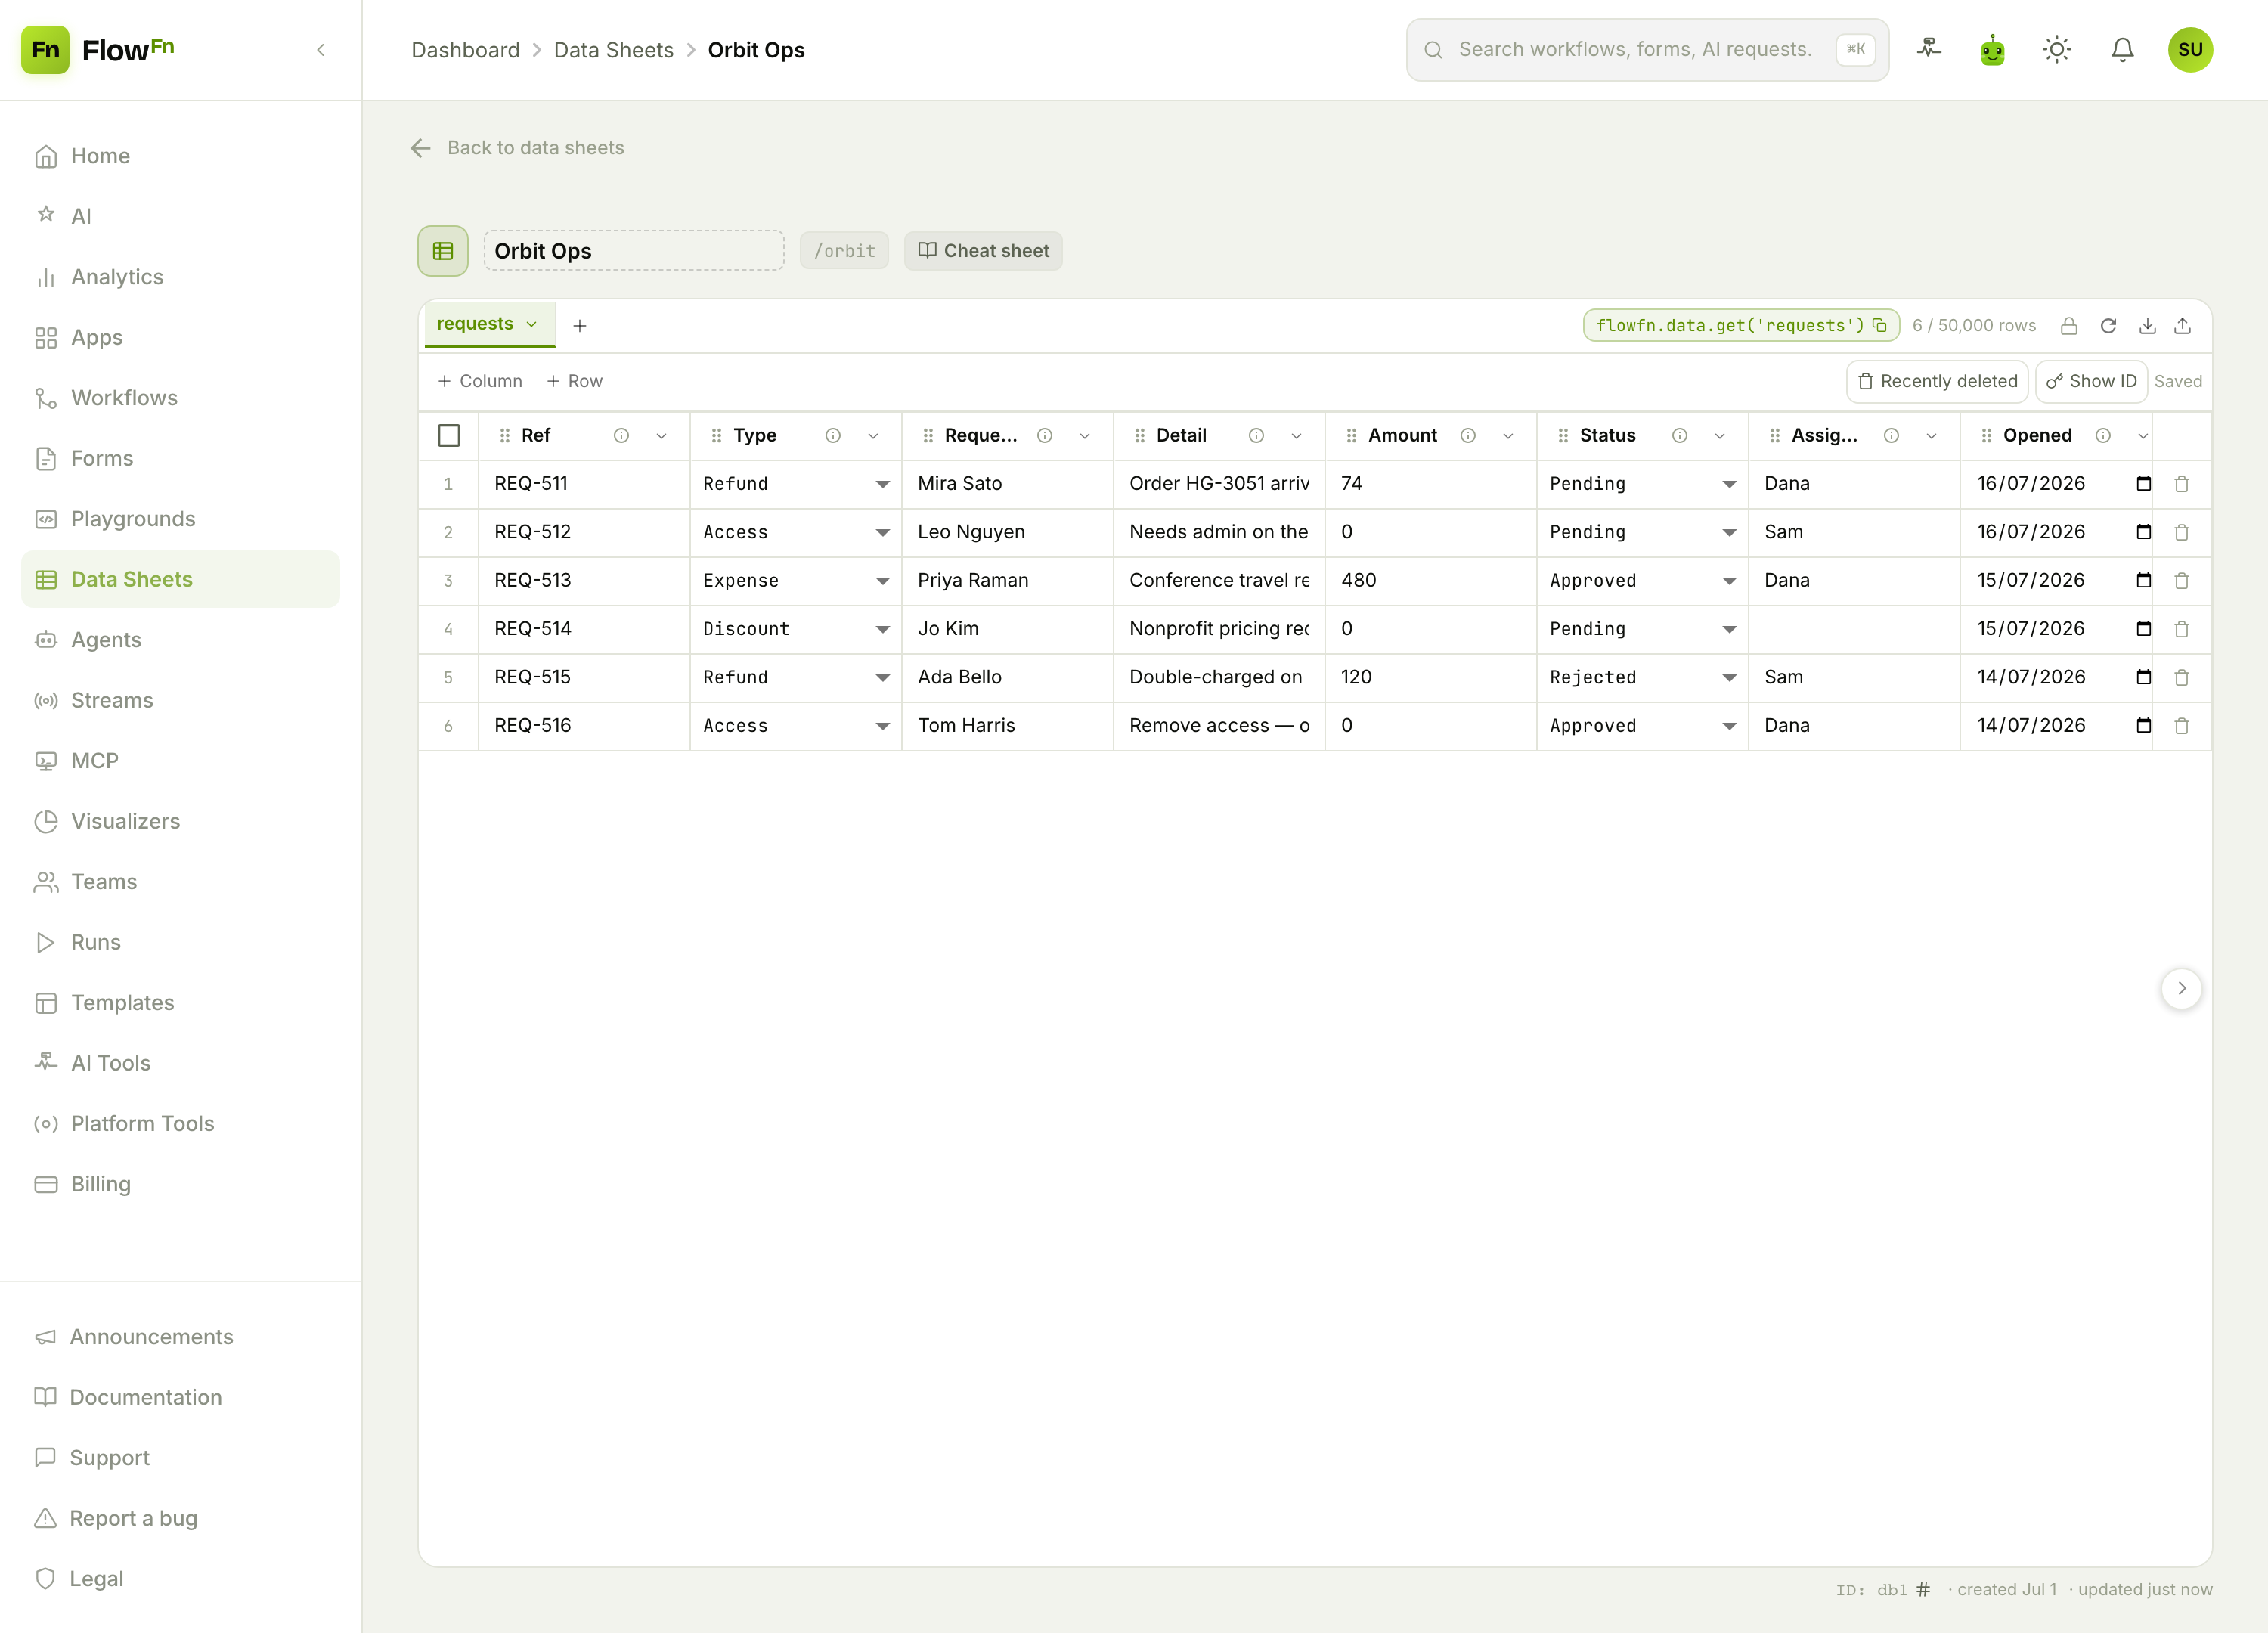Click the hash icon next to ID db1

tap(1923, 1589)
